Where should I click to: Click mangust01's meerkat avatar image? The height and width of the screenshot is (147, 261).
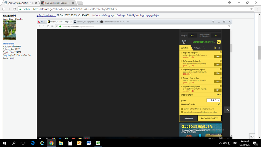click(9, 30)
